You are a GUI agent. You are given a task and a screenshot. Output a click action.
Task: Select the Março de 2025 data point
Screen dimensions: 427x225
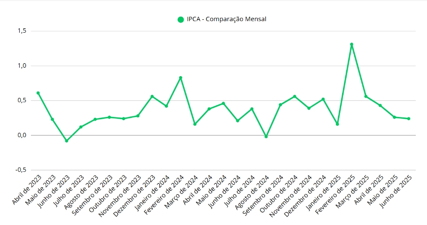(x=366, y=96)
